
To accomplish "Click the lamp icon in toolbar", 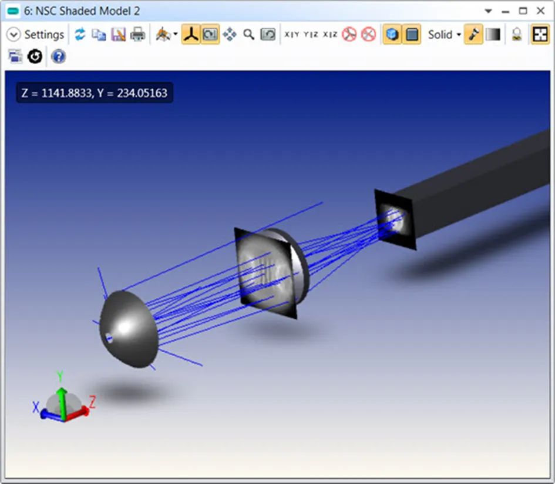I will tap(517, 34).
